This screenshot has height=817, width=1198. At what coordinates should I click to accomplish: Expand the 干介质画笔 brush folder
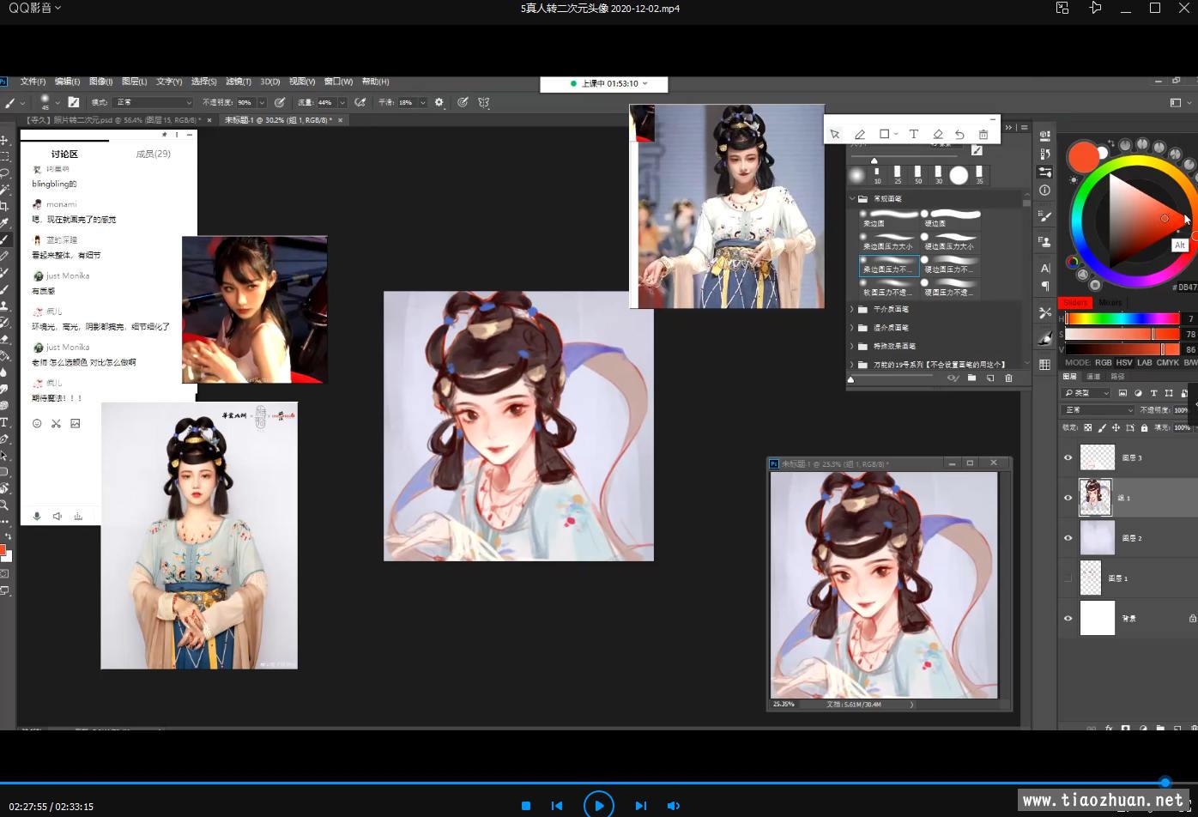pos(852,309)
